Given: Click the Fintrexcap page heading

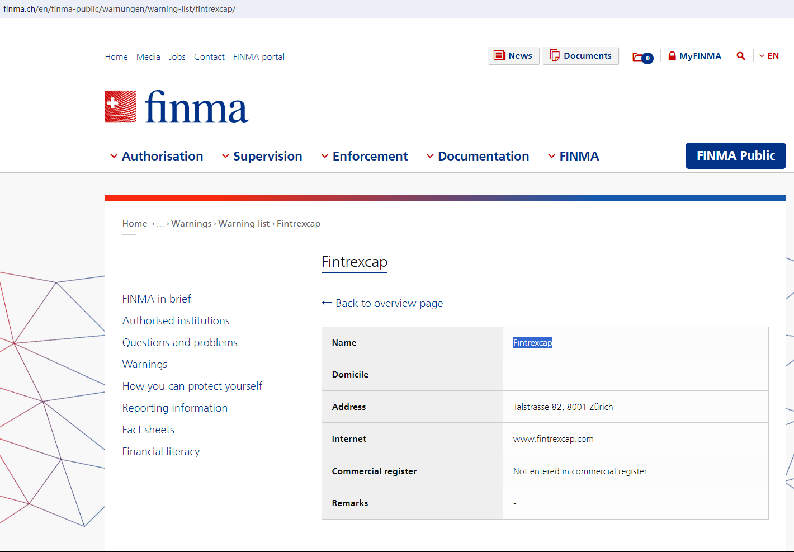Looking at the screenshot, I should 355,262.
